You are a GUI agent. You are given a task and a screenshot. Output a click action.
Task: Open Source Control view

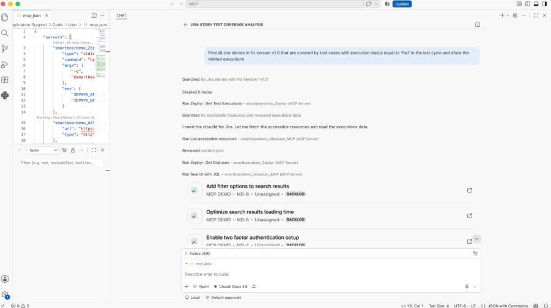pyautogui.click(x=5, y=48)
